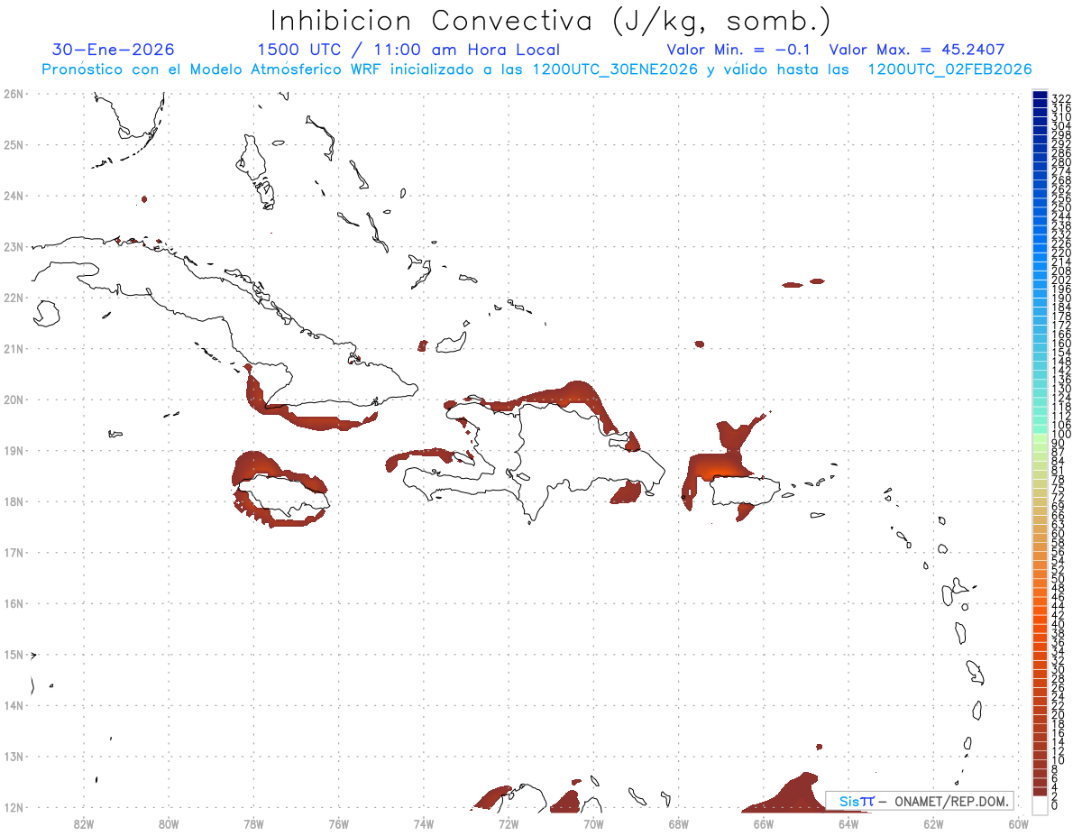Click latitude label 25N

coord(13,144)
